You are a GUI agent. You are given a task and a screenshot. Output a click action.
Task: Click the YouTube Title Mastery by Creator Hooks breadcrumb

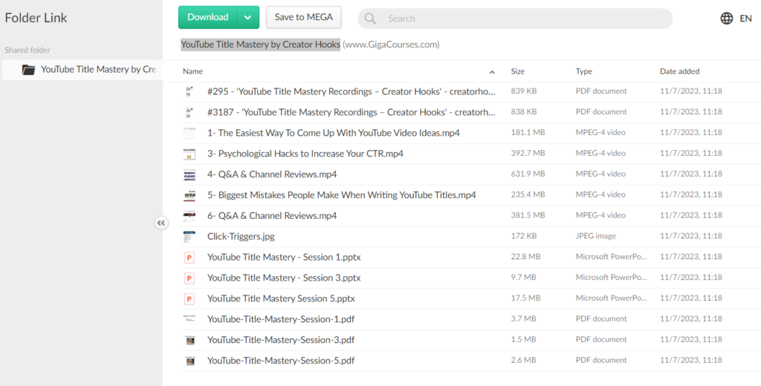point(261,45)
